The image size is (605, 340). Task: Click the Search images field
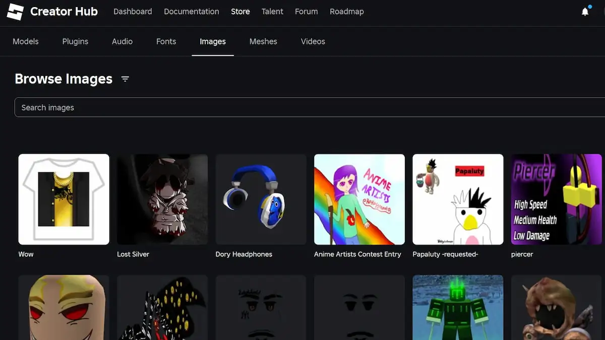coord(302,107)
